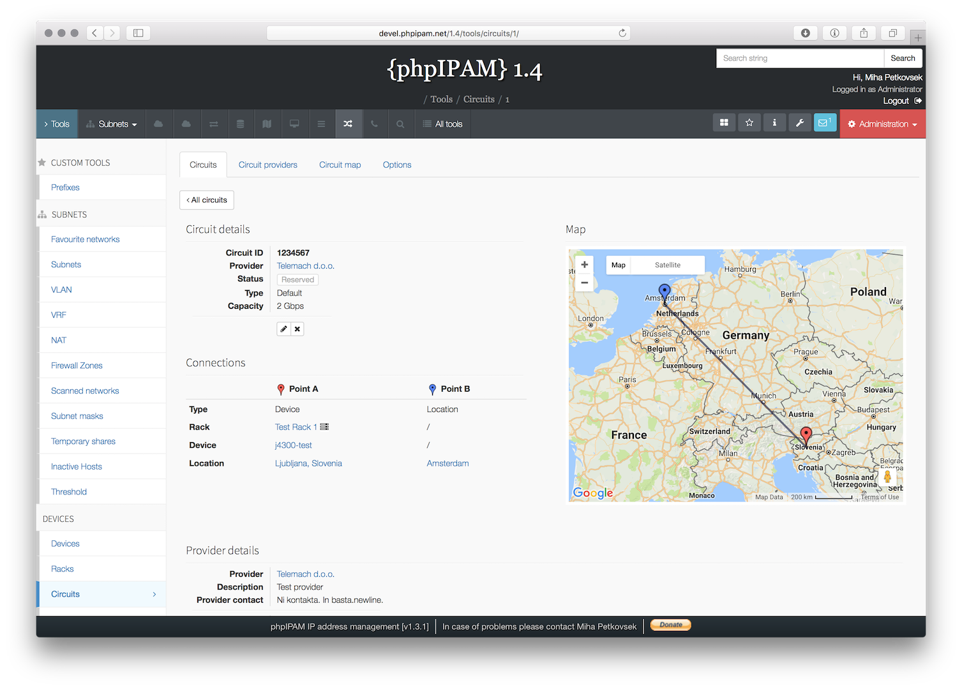Open the favourites star icon
This screenshot has width=962, height=689.
click(x=749, y=122)
